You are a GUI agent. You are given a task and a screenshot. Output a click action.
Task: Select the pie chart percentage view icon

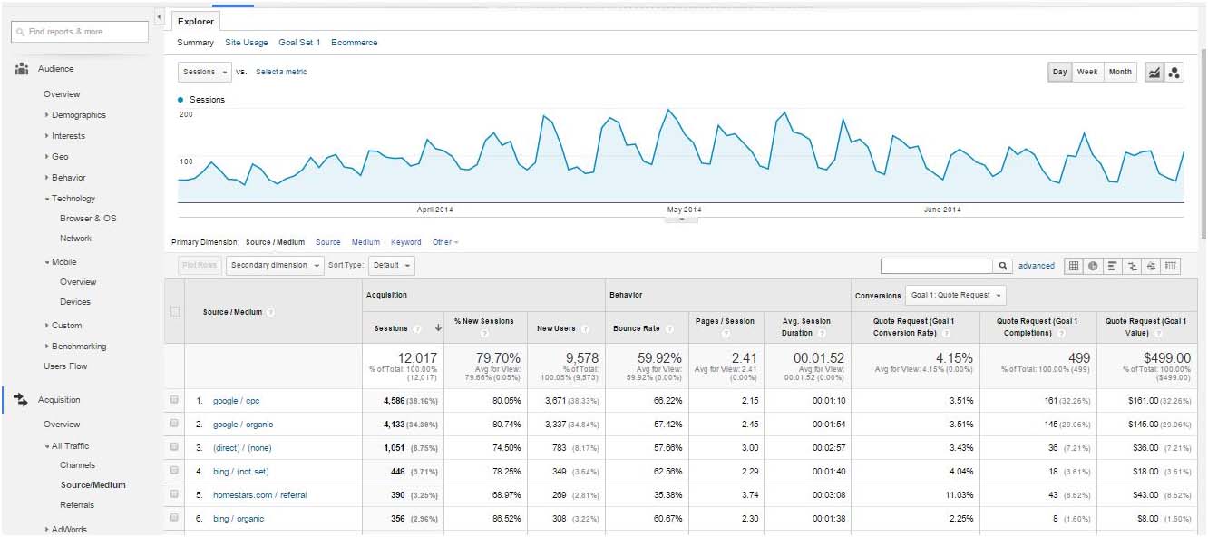click(1093, 266)
